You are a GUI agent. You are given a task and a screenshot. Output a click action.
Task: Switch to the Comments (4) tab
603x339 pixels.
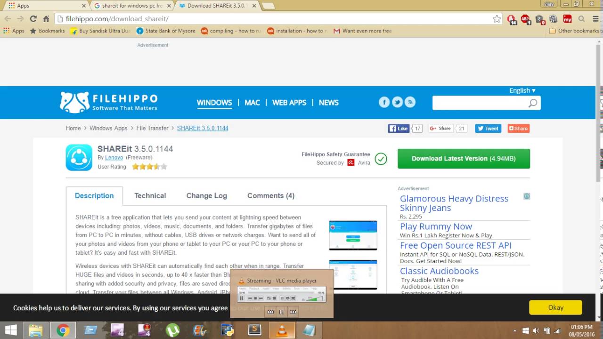271,196
